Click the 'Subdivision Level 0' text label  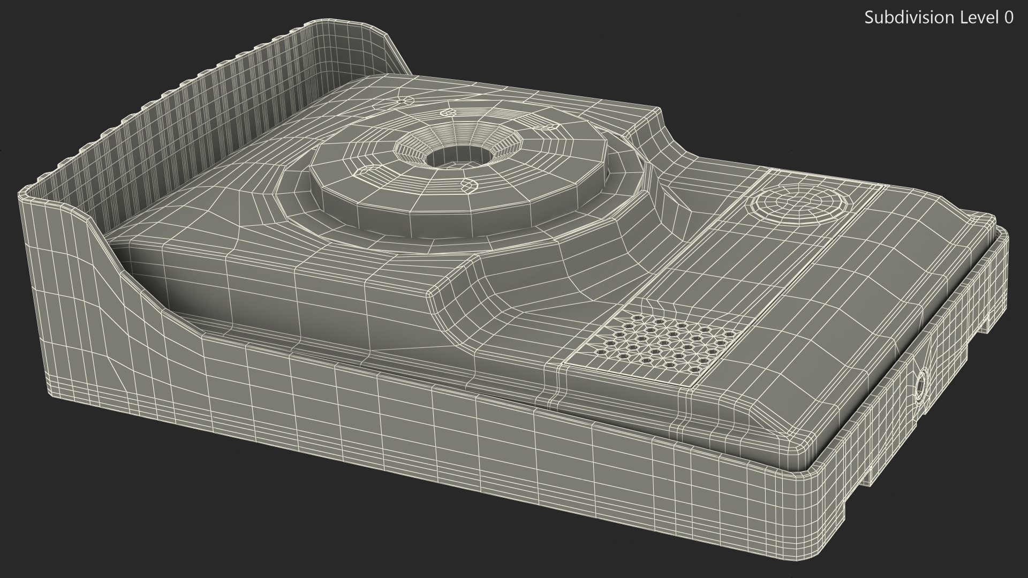point(939,18)
